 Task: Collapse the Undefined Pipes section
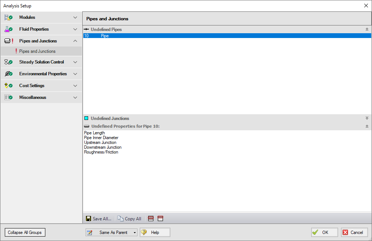367,29
